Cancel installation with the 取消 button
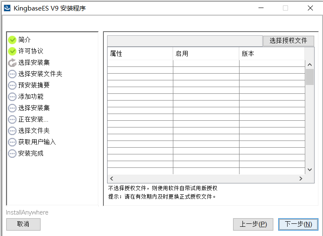Viewport: 323px width, 236px height. pos(23,224)
